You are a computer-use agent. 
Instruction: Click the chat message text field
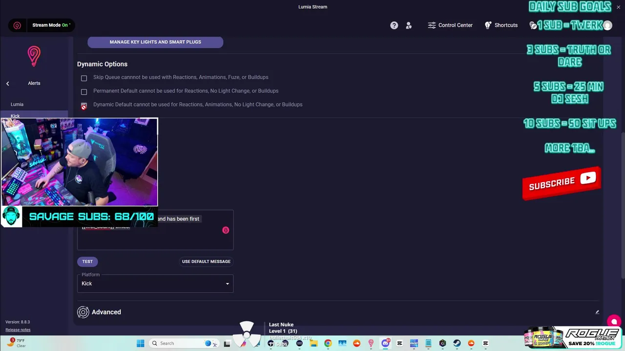155,230
